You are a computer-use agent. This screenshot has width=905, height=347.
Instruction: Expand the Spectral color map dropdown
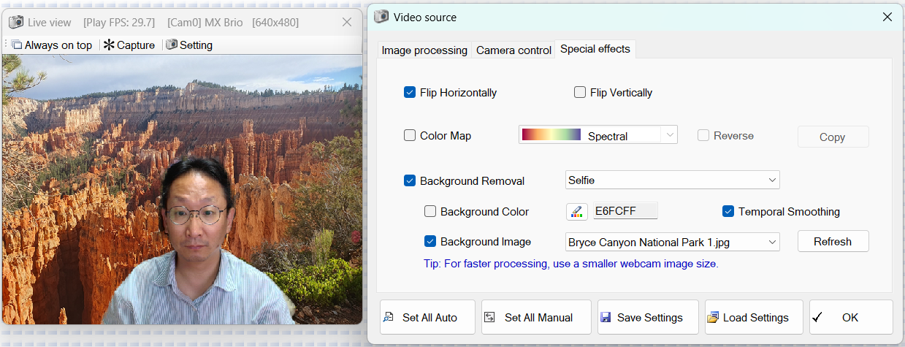598,135
